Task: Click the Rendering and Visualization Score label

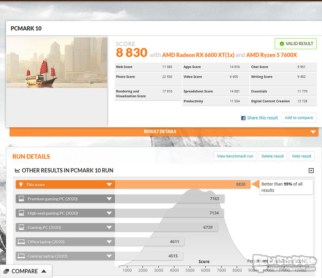Action: coord(131,93)
